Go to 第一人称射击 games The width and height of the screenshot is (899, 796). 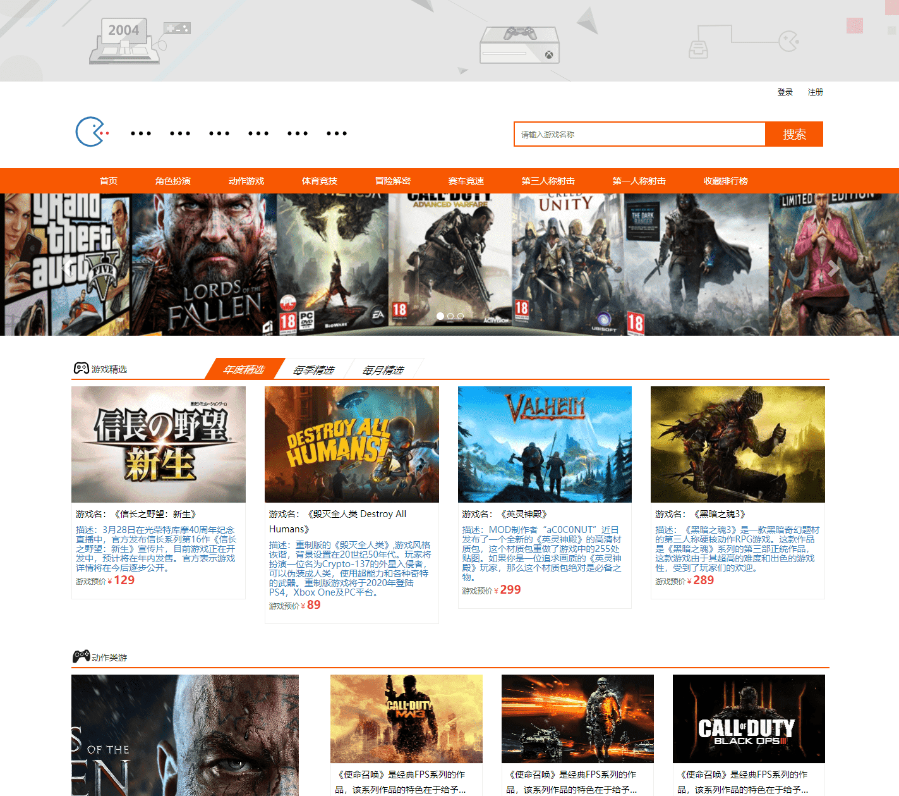tap(639, 181)
